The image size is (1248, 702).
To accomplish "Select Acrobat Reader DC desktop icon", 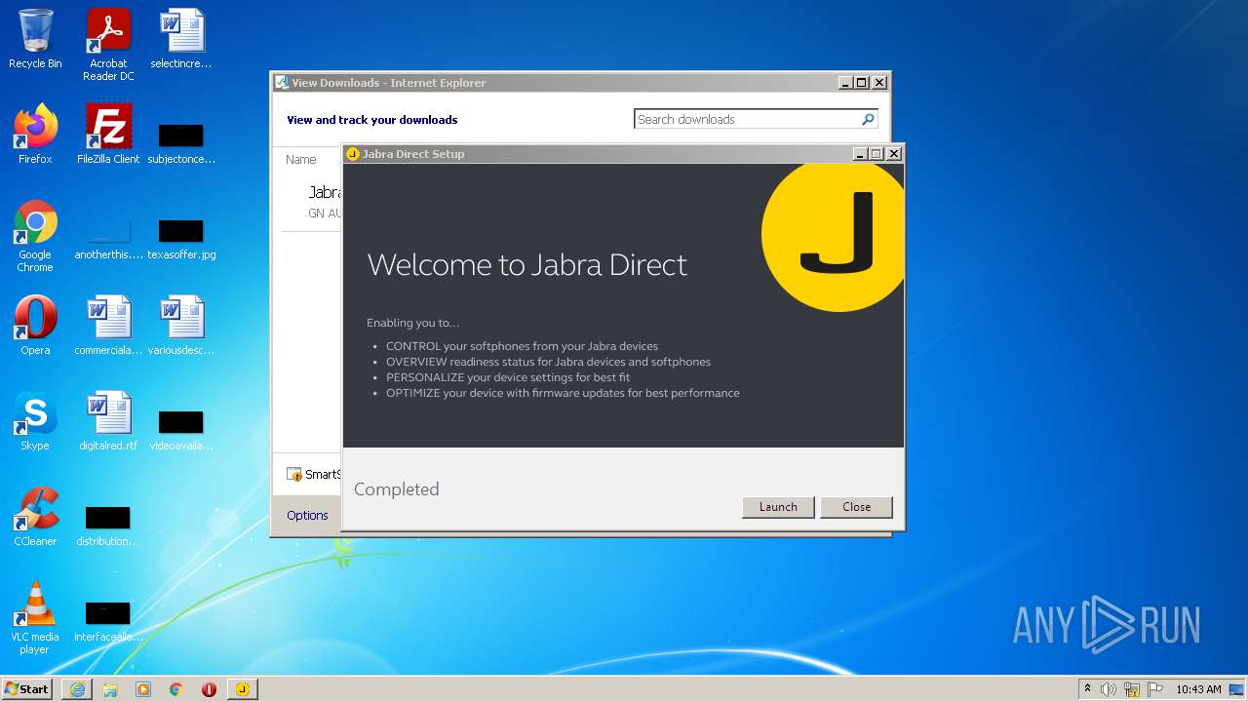I will click(108, 46).
